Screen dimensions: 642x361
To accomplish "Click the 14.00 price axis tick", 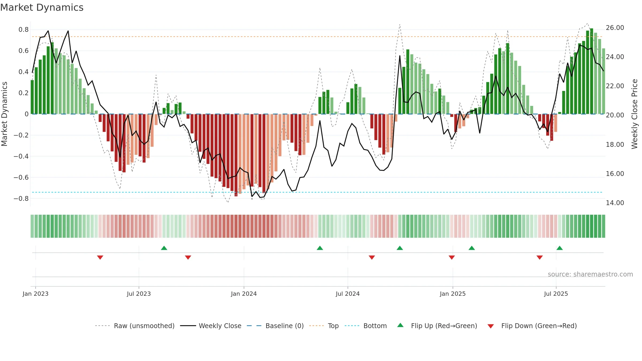I will pyautogui.click(x=615, y=203).
